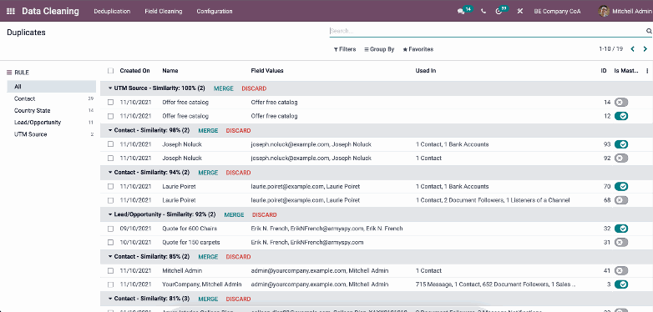Click the search magnifier icon
Viewport: 653px width, 312px height.
(649, 31)
